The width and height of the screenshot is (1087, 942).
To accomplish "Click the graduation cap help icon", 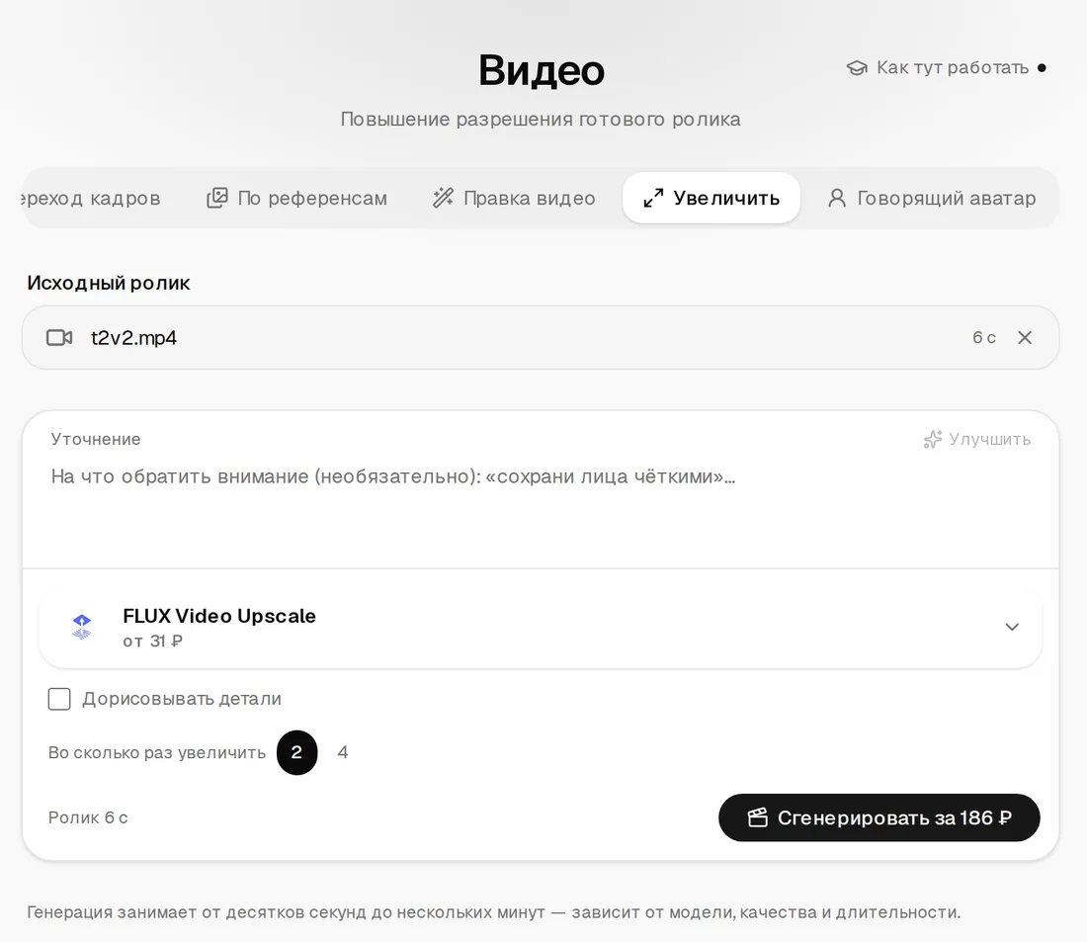I will 857,68.
